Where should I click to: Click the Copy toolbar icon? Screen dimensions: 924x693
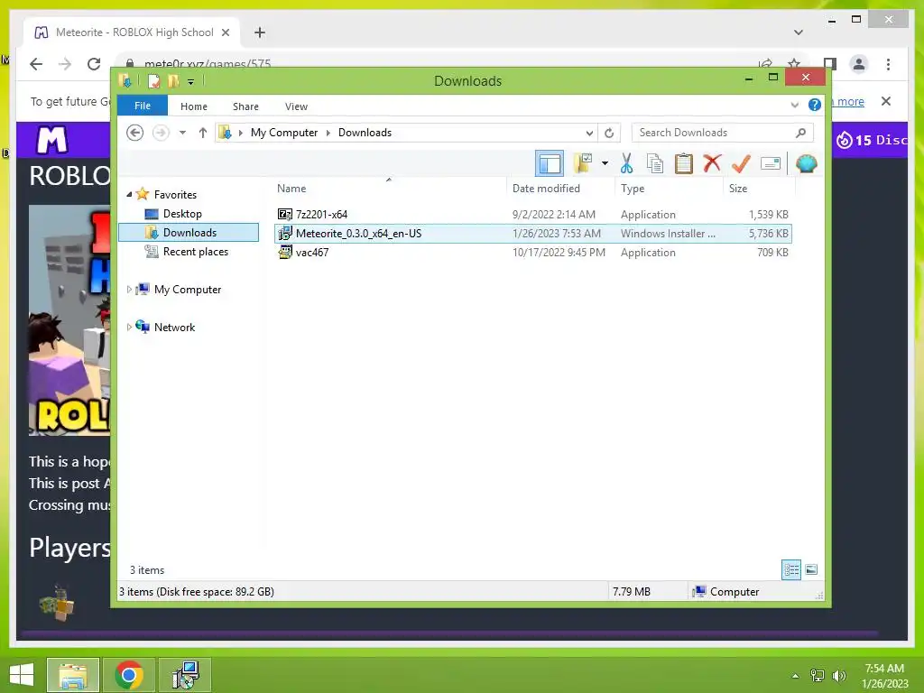point(655,163)
